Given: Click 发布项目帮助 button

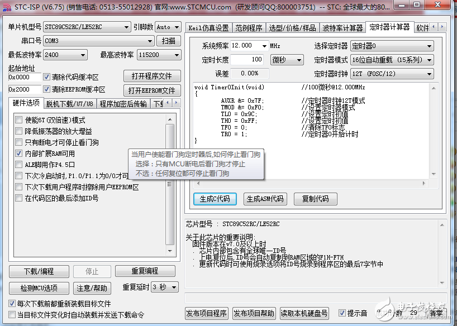Looking at the screenshot, I should (x=254, y=314).
